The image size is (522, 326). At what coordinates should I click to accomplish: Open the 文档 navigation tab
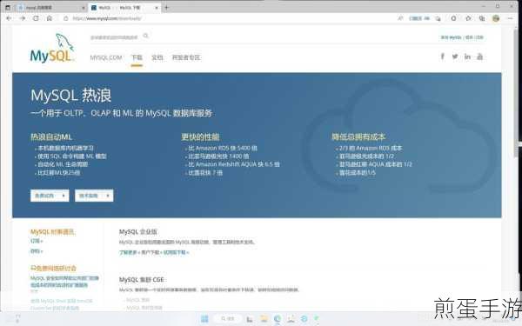[x=157, y=57]
